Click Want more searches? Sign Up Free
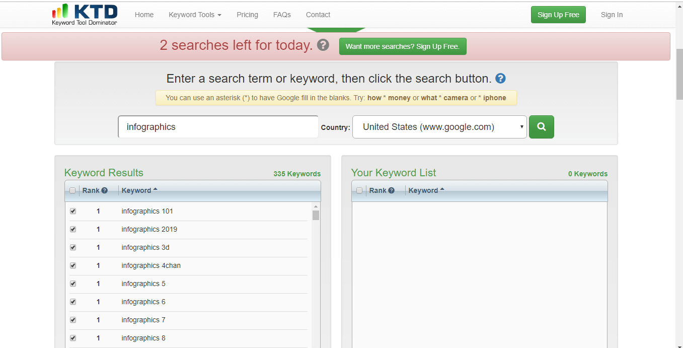 pyautogui.click(x=402, y=46)
